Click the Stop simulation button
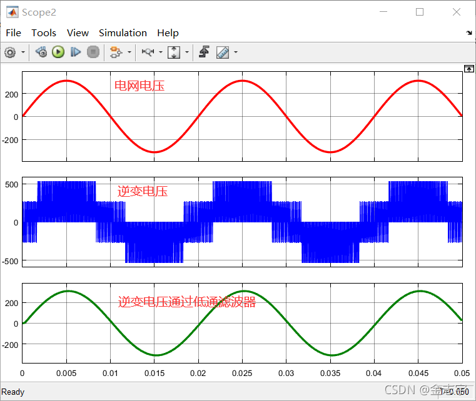The image size is (476, 401). pyautogui.click(x=93, y=52)
